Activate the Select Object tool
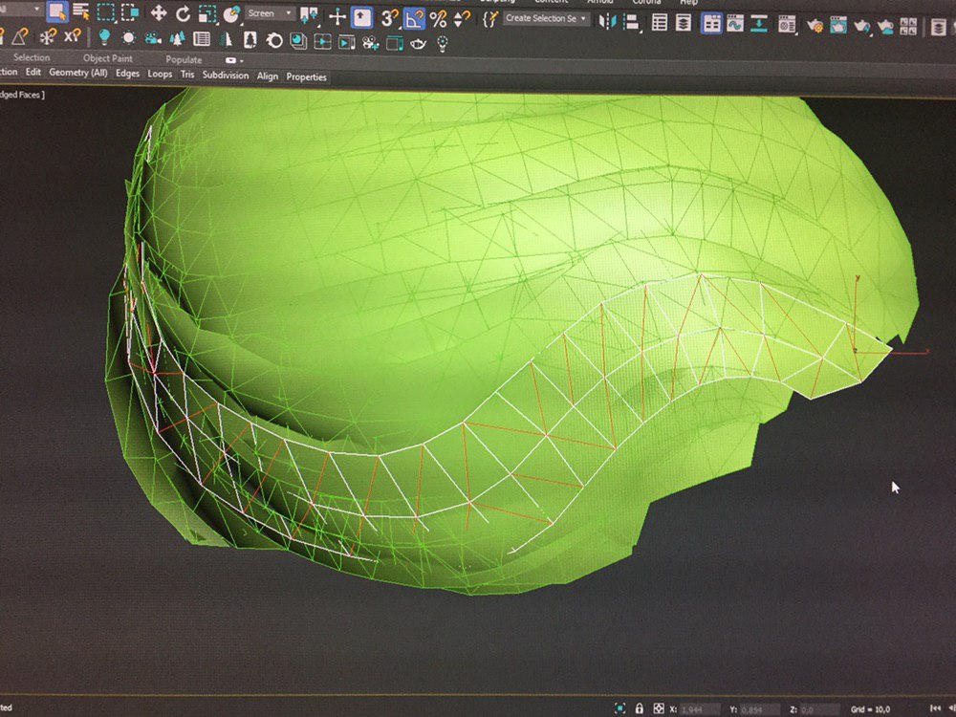 tap(57, 11)
